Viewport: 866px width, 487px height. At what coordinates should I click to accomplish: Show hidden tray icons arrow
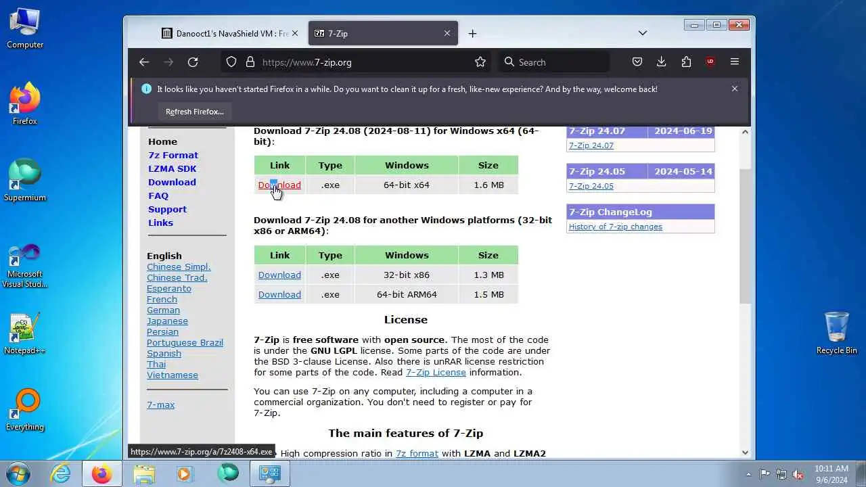click(x=748, y=474)
